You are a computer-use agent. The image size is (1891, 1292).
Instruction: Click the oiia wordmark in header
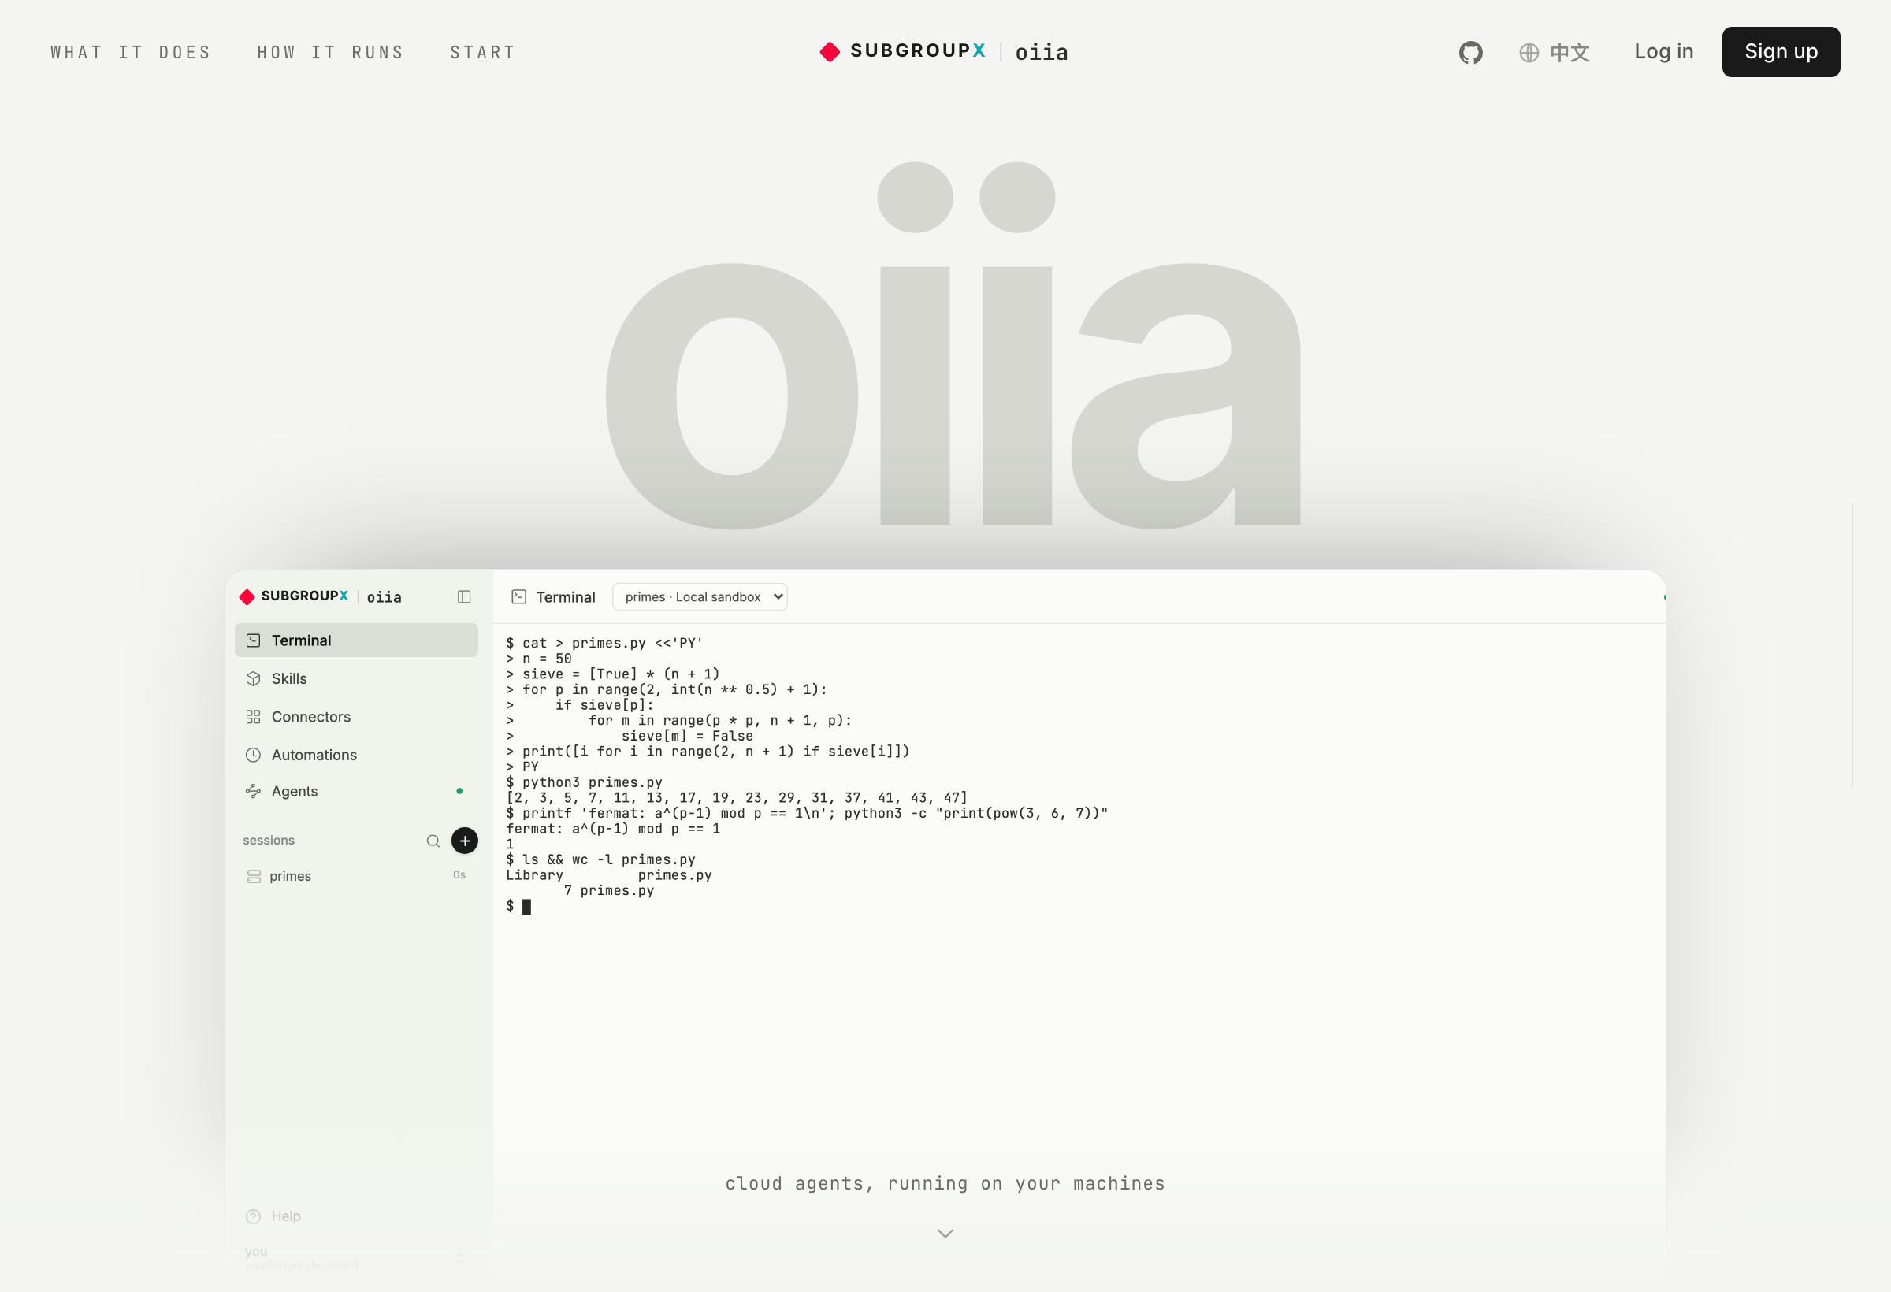pos(1041,52)
